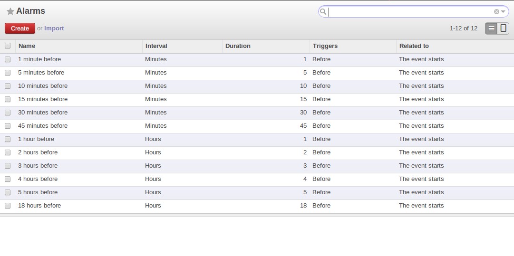Check the '18 hours before' row checkbox

[x=8, y=206]
